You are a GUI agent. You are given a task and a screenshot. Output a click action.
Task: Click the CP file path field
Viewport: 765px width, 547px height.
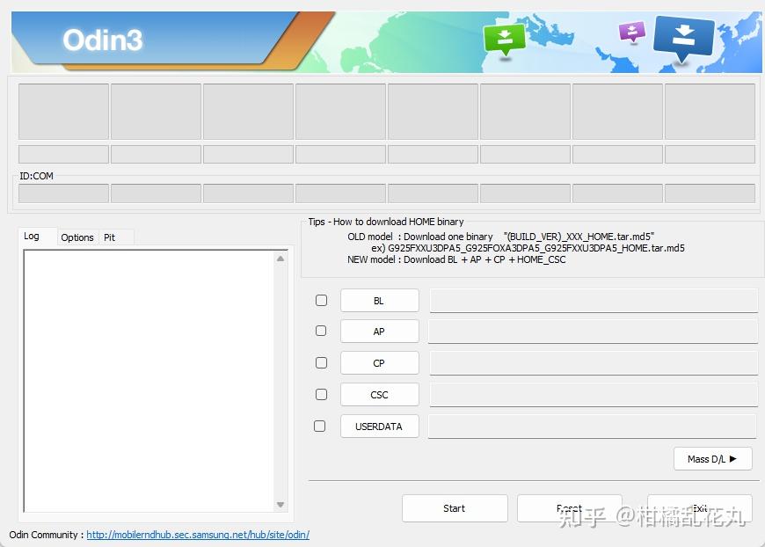594,363
